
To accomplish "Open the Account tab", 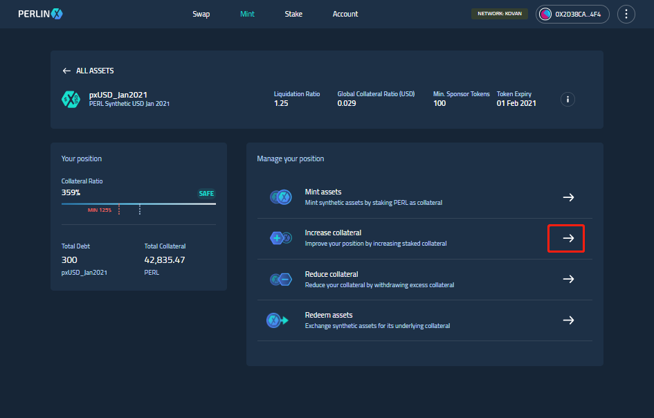I will tap(345, 14).
